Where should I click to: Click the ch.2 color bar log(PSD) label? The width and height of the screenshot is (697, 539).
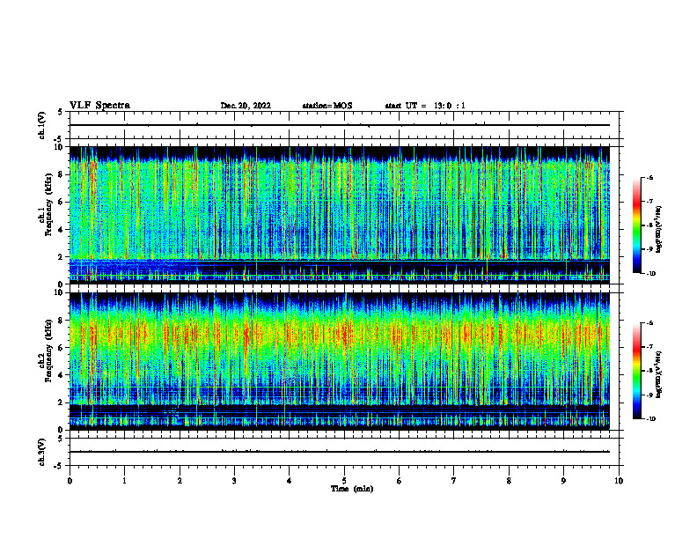pyautogui.click(x=659, y=374)
